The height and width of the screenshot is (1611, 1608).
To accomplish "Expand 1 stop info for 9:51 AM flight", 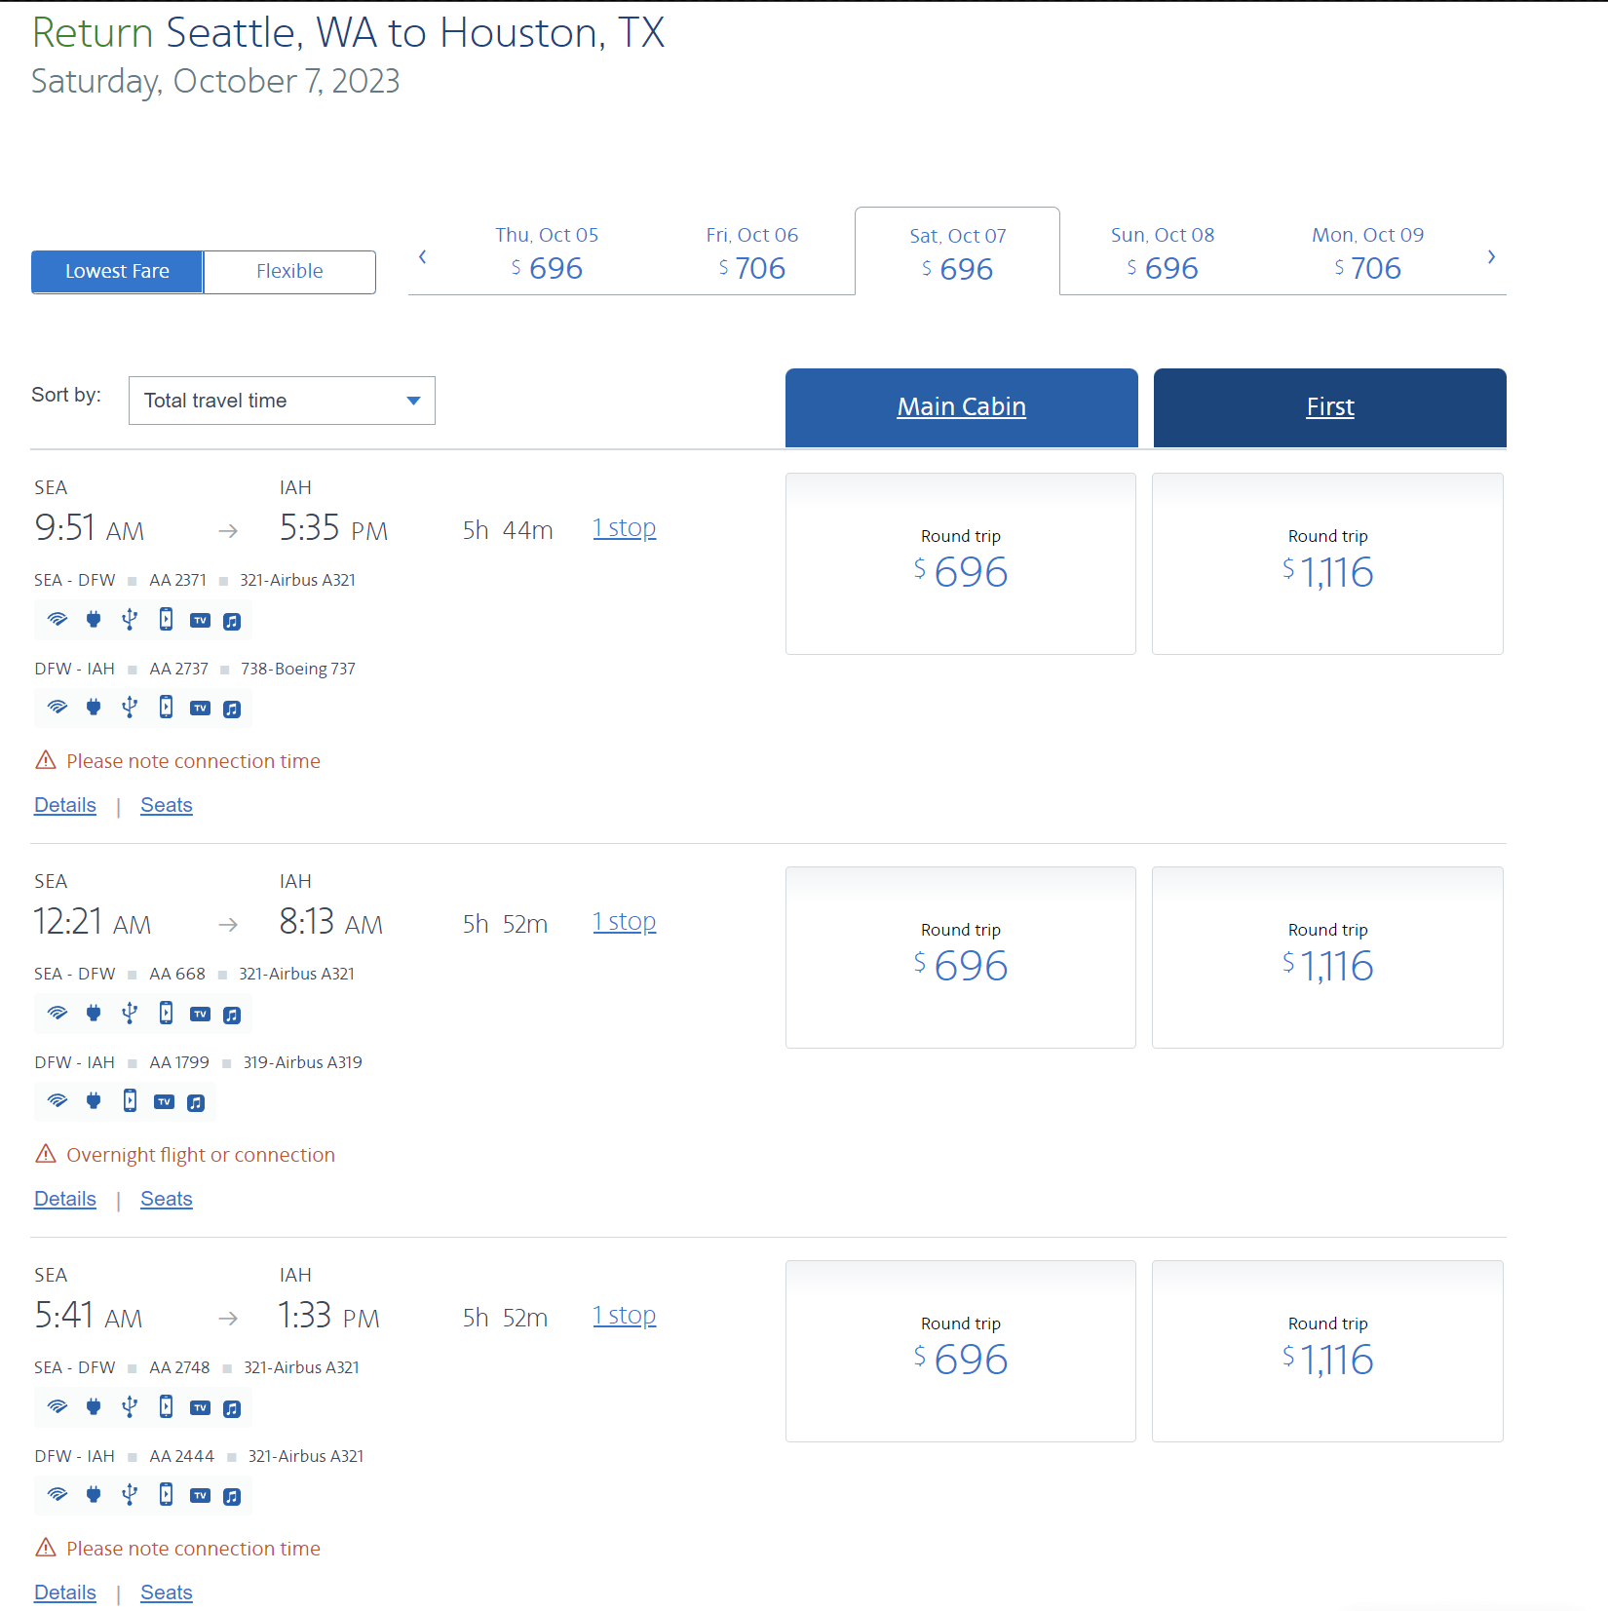I will pyautogui.click(x=624, y=528).
